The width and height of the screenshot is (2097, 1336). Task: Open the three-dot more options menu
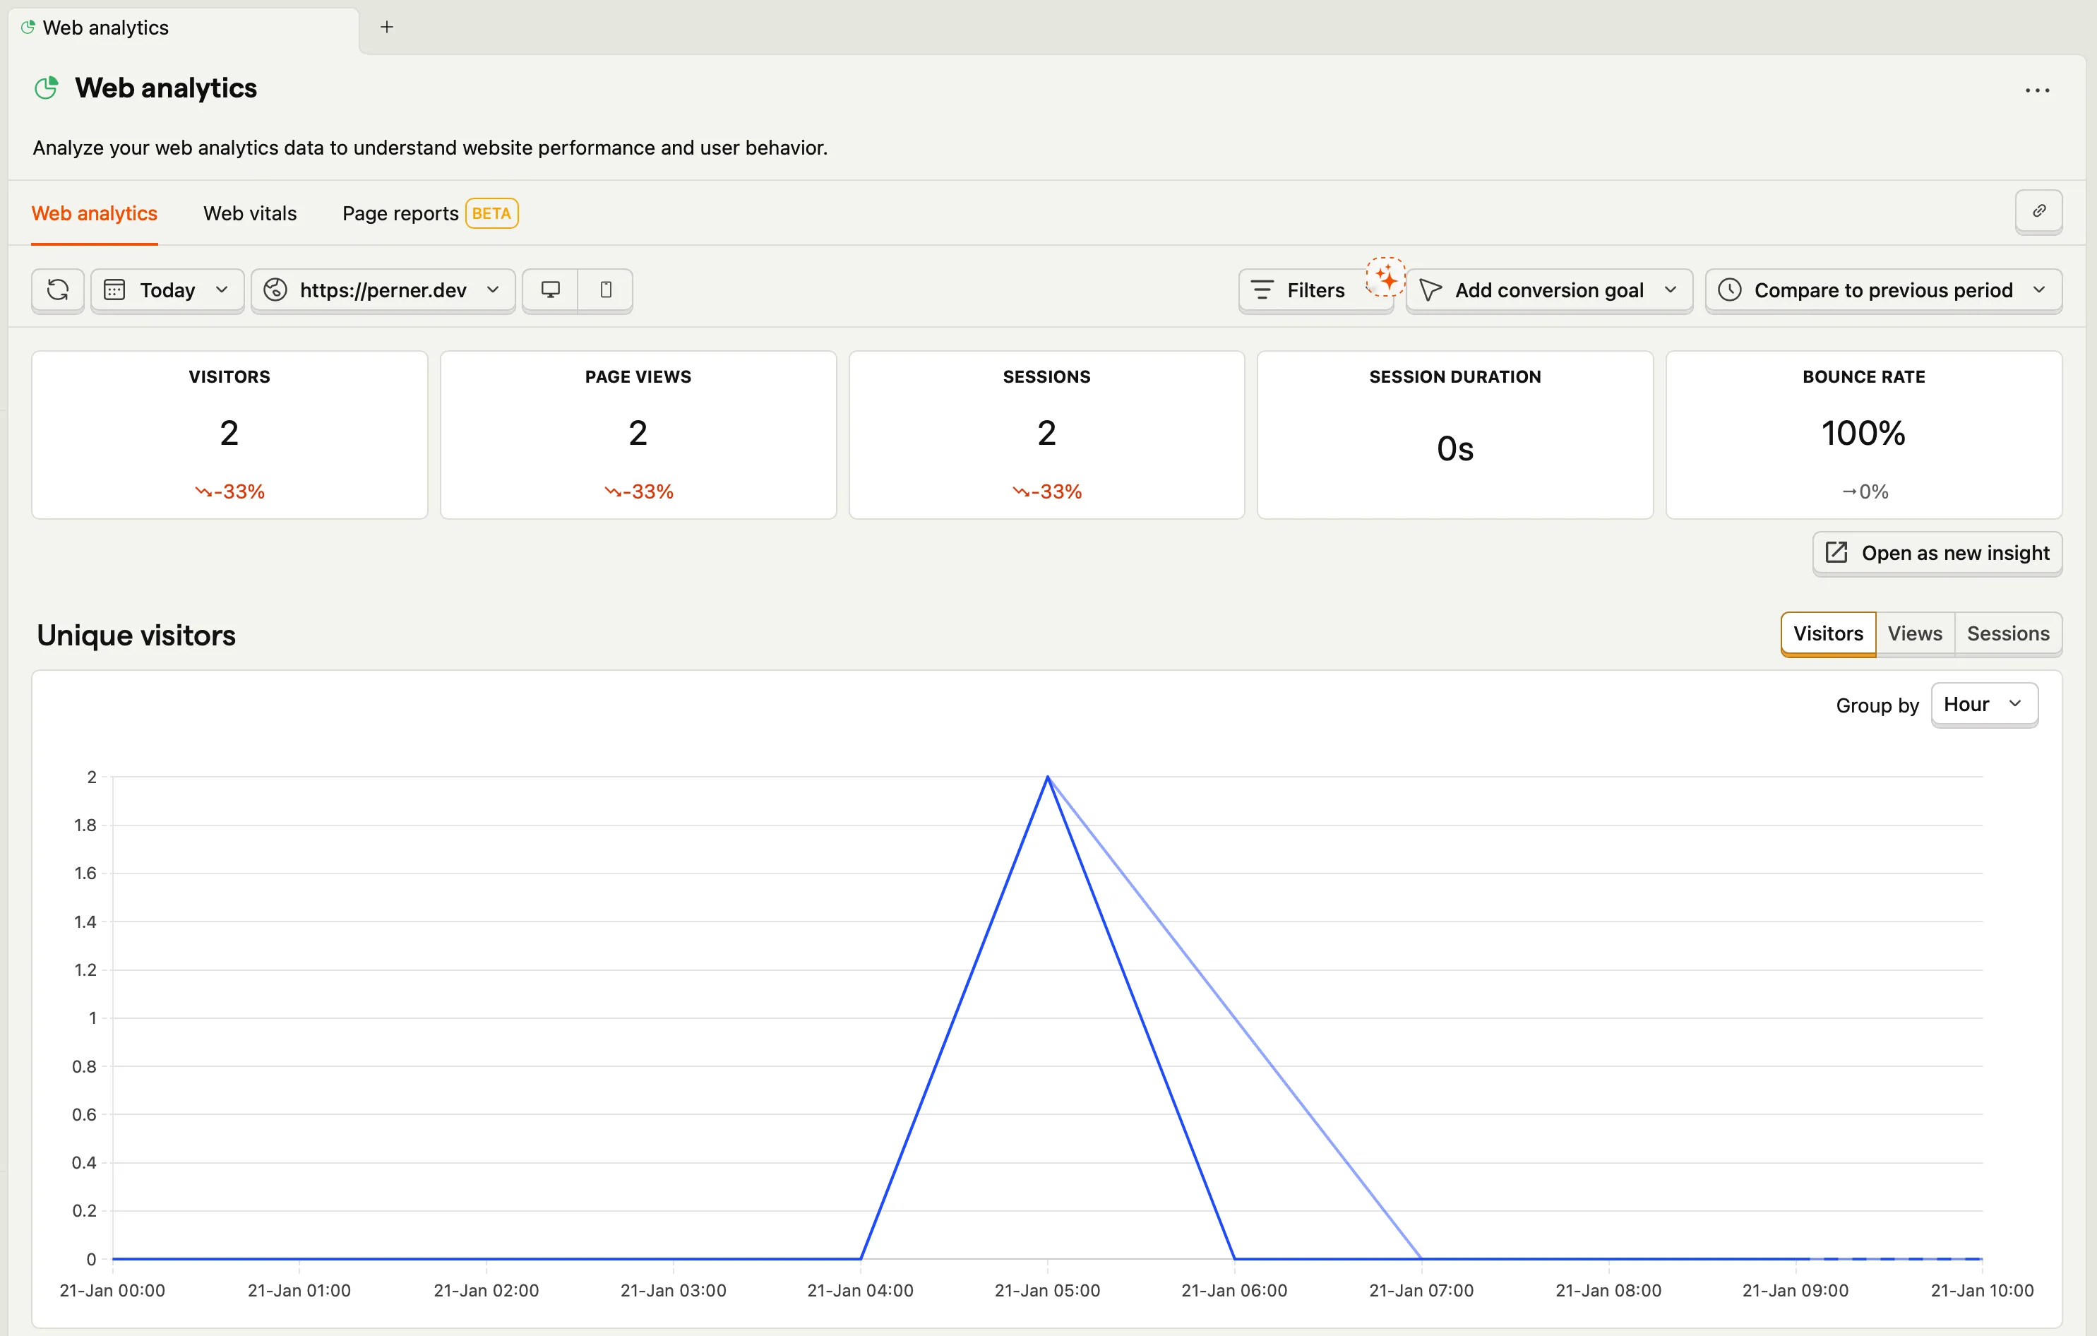pos(2037,90)
